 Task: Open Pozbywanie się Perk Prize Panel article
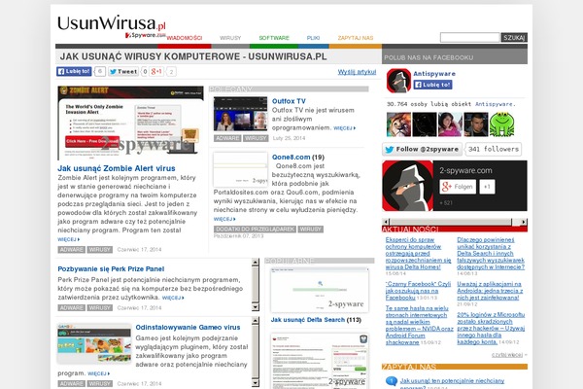point(111,268)
